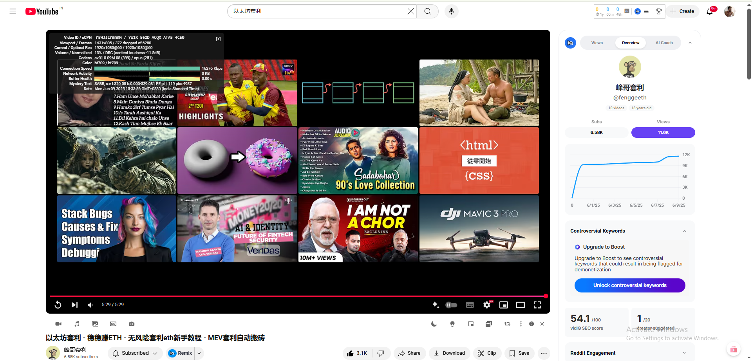Take a screenshot with the camera icon
The image size is (752, 361).
(132, 324)
